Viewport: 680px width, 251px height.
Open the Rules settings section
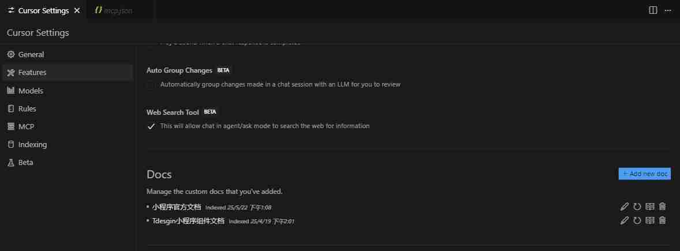pos(27,108)
